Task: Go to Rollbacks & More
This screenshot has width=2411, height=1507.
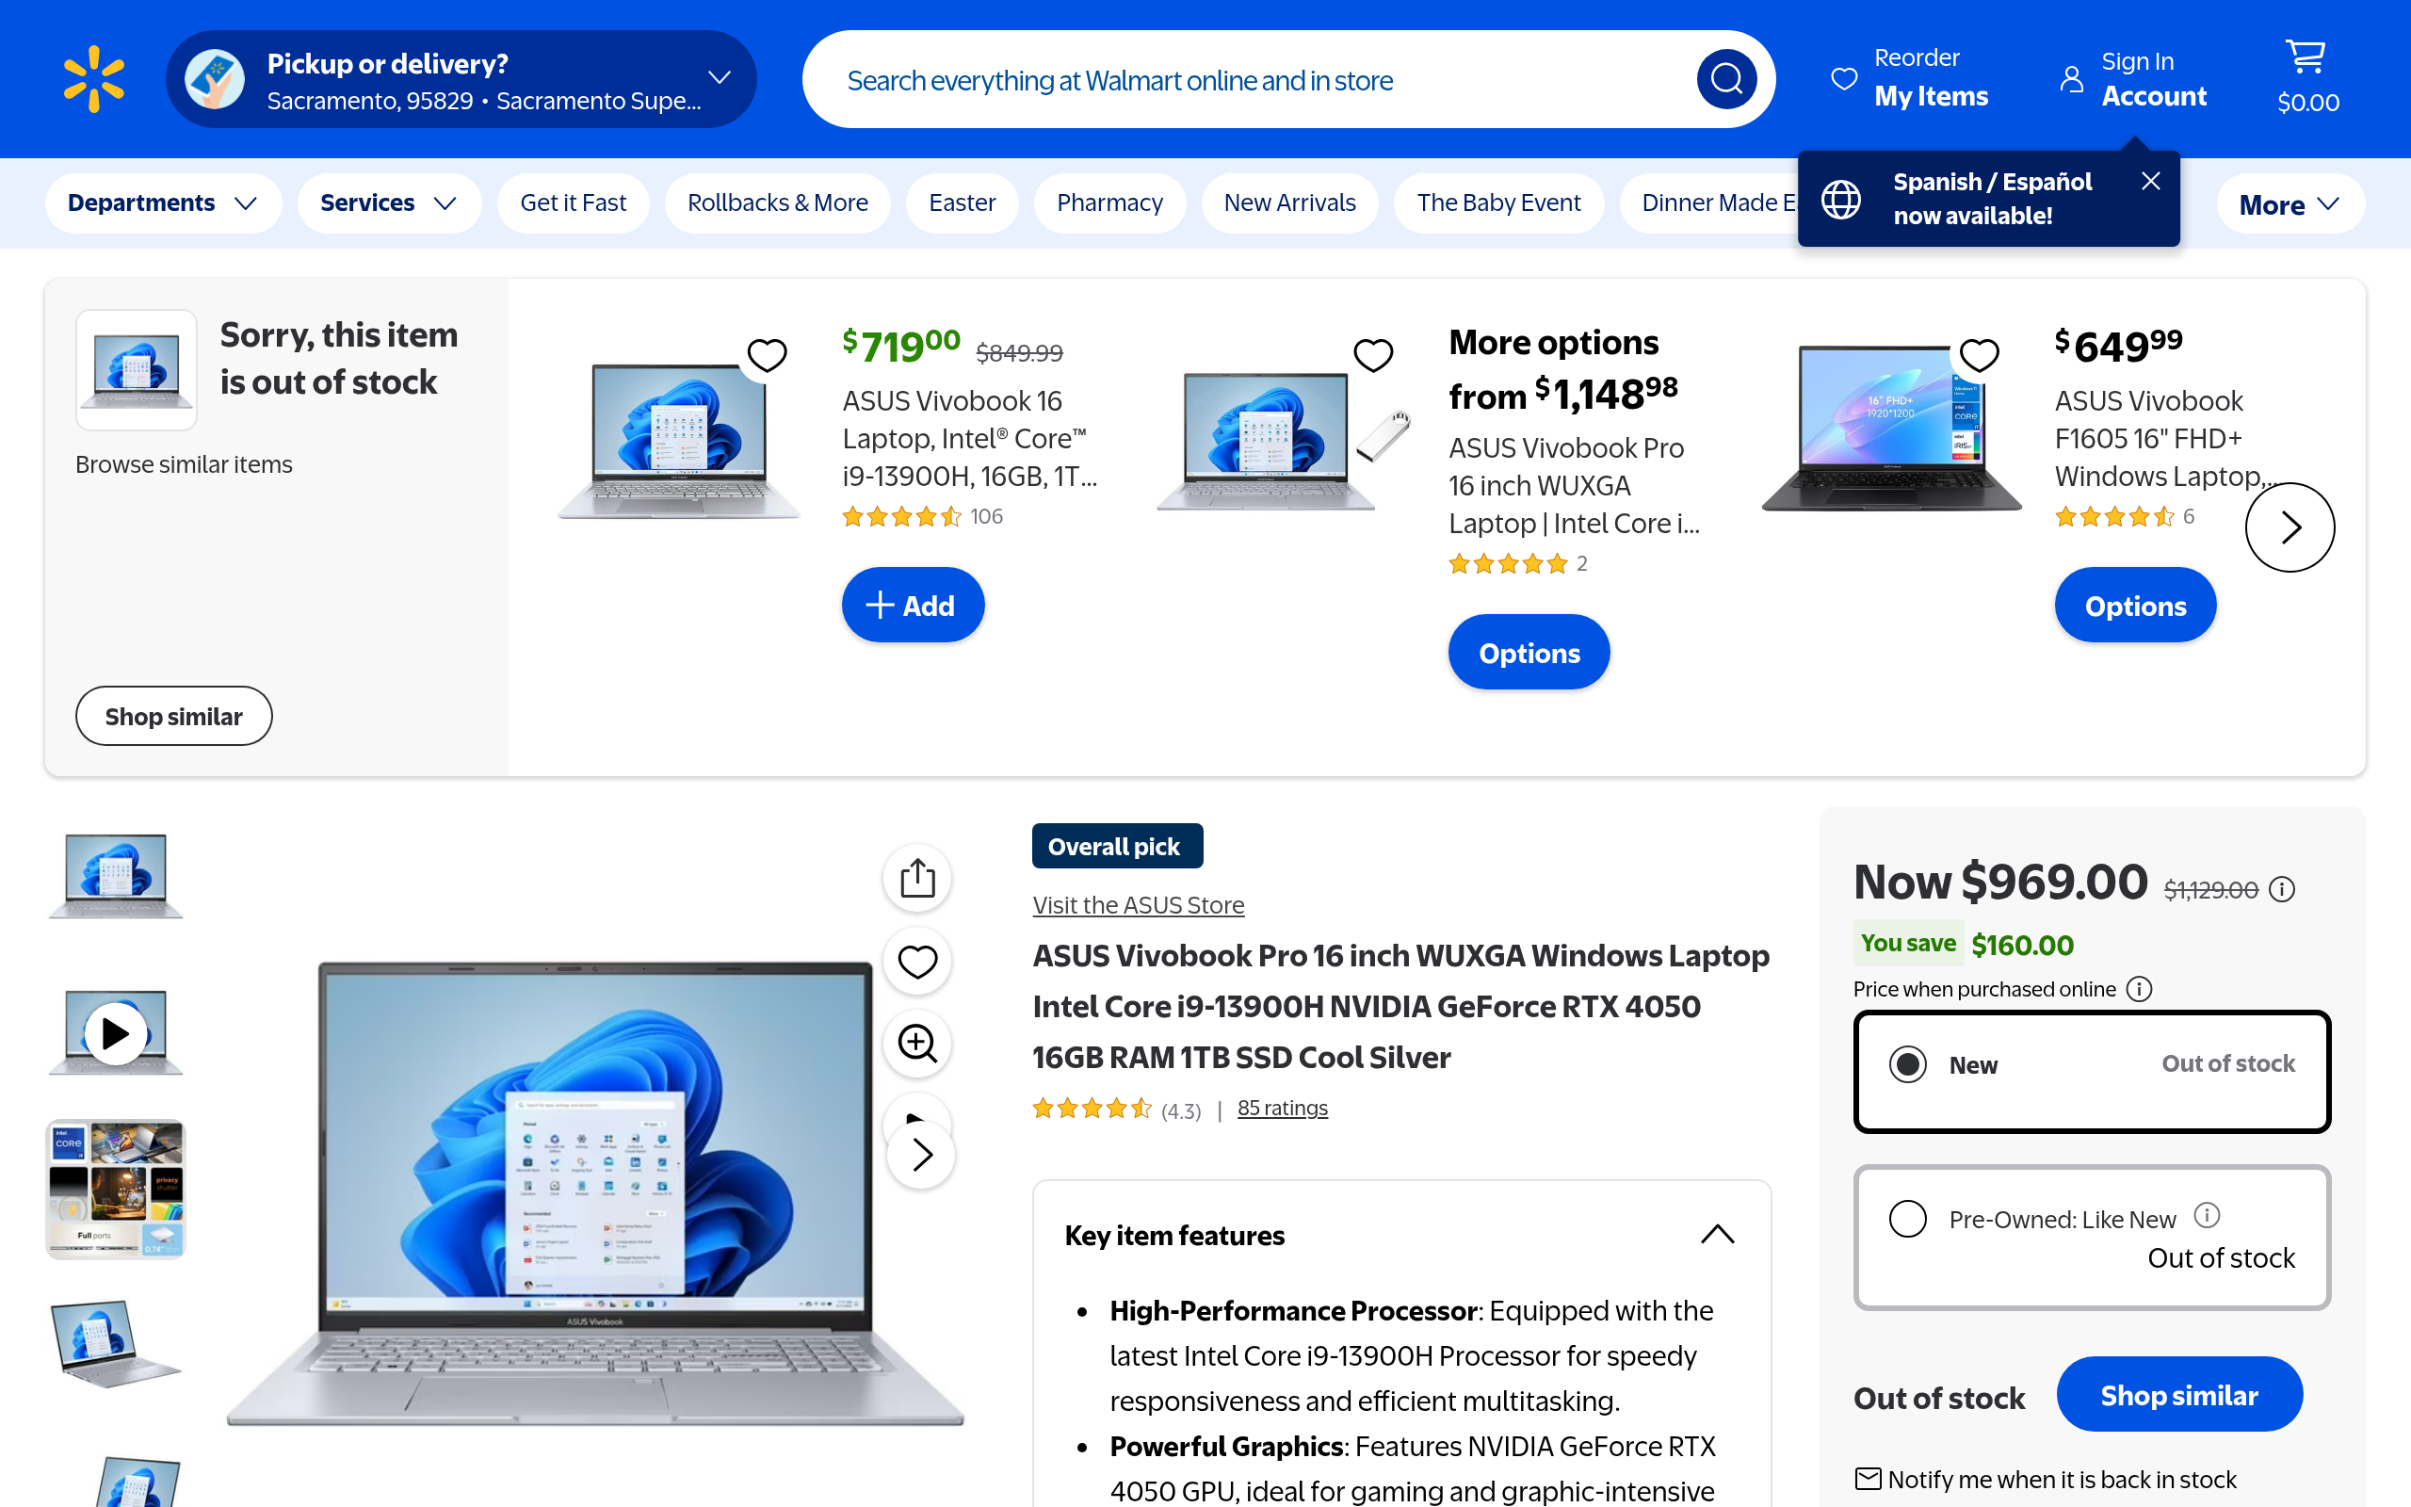Action: point(777,203)
